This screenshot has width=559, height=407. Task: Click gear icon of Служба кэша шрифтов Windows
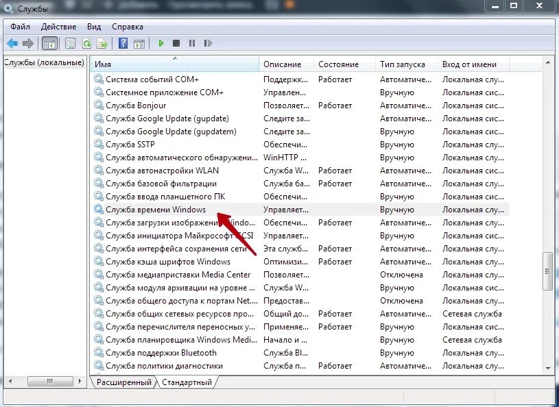pyautogui.click(x=98, y=261)
